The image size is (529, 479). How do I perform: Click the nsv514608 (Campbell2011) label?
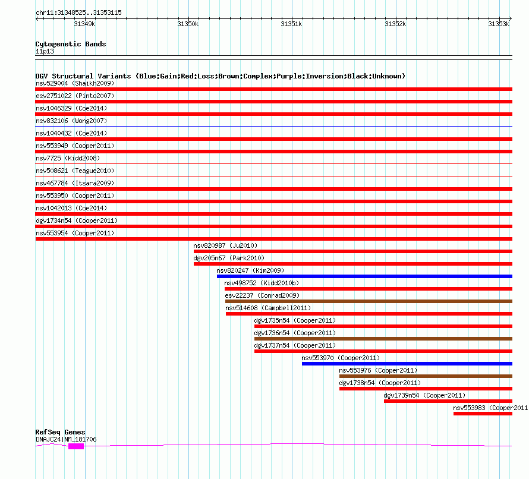pos(268,308)
